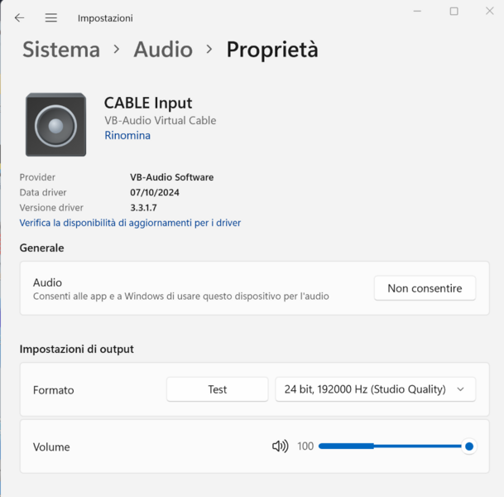Click the dropdown chevron beside Studio Quality
Image resolution: width=504 pixels, height=497 pixels.
(x=461, y=389)
